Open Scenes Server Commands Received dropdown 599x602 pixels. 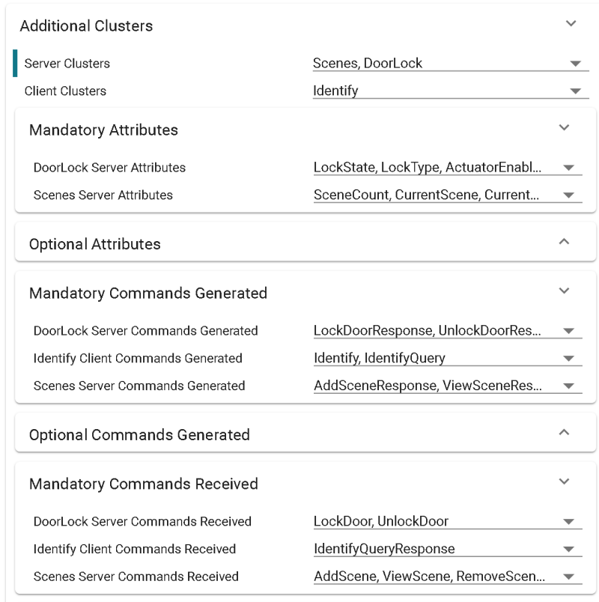568,577
